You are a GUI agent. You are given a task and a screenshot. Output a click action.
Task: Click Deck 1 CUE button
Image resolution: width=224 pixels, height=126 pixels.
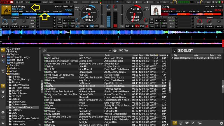(x=82, y=26)
